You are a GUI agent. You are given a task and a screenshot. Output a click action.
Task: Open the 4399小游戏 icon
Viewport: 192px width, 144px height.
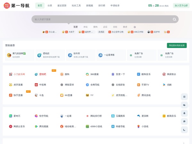click(87, 126)
